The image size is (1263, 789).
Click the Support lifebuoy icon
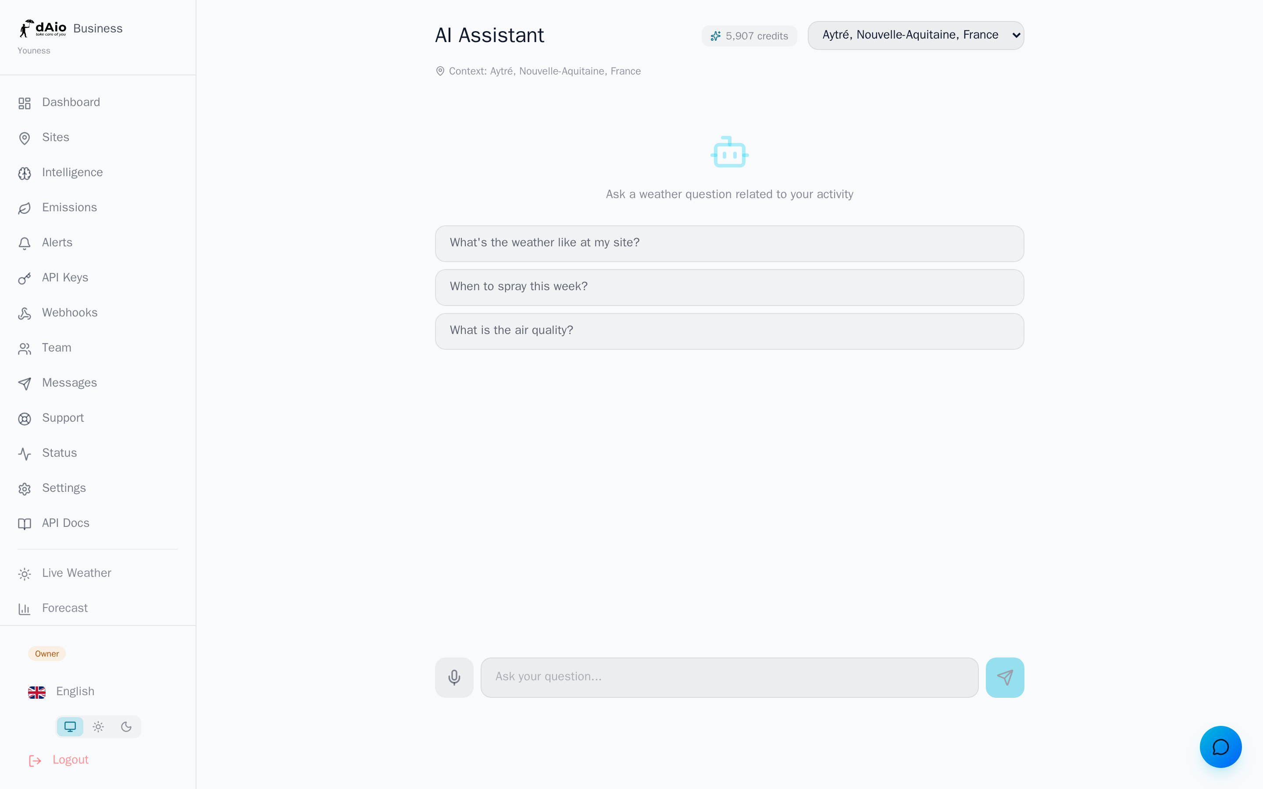click(x=25, y=419)
